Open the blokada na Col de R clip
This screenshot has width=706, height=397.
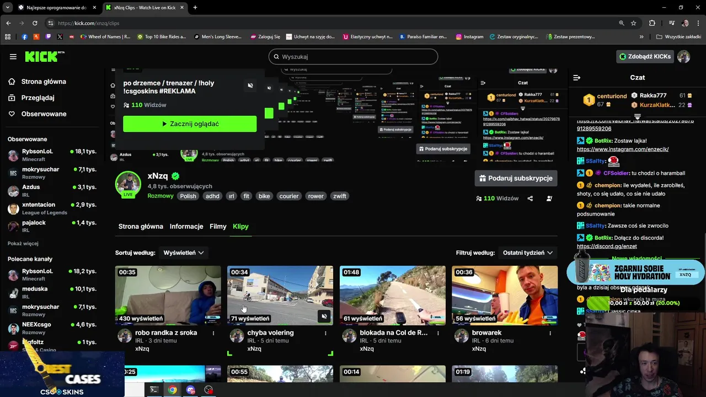point(393,295)
